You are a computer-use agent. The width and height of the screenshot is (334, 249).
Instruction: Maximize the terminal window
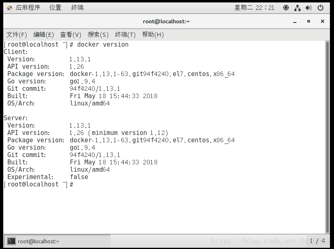click(x=309, y=21)
